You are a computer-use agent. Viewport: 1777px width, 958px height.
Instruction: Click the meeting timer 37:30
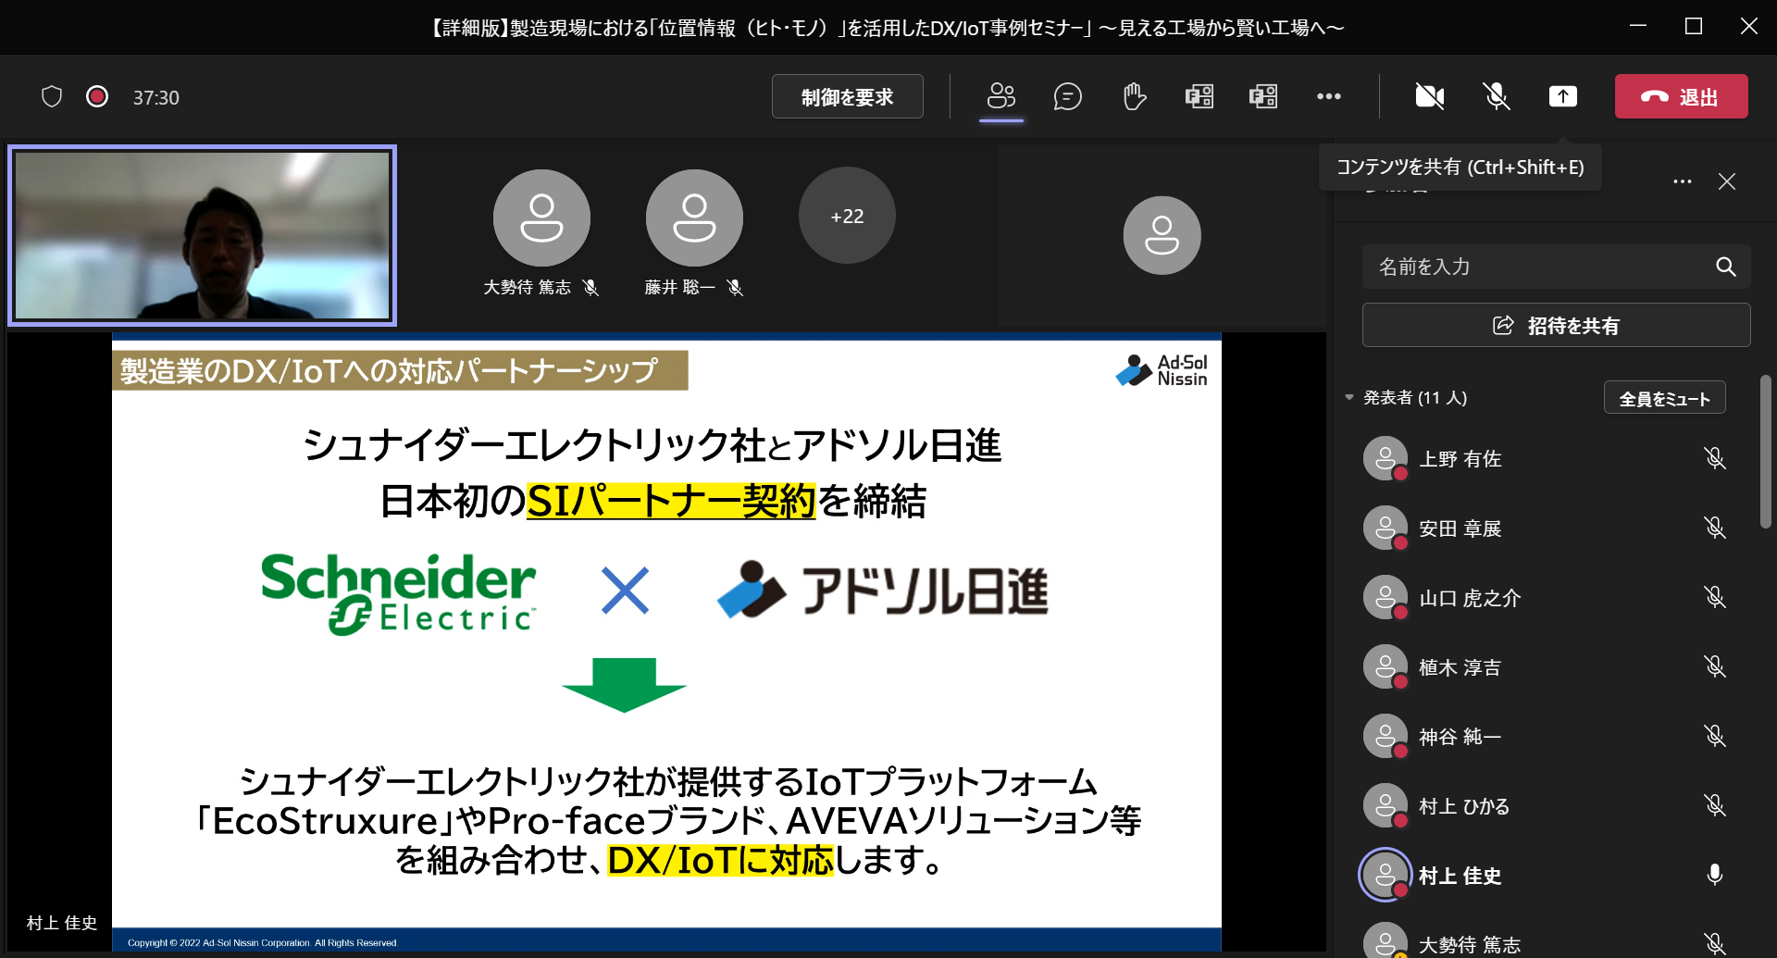pyautogui.click(x=155, y=97)
